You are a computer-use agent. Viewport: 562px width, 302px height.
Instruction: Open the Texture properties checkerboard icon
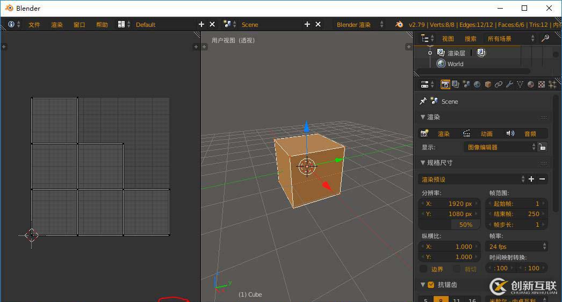(x=542, y=84)
